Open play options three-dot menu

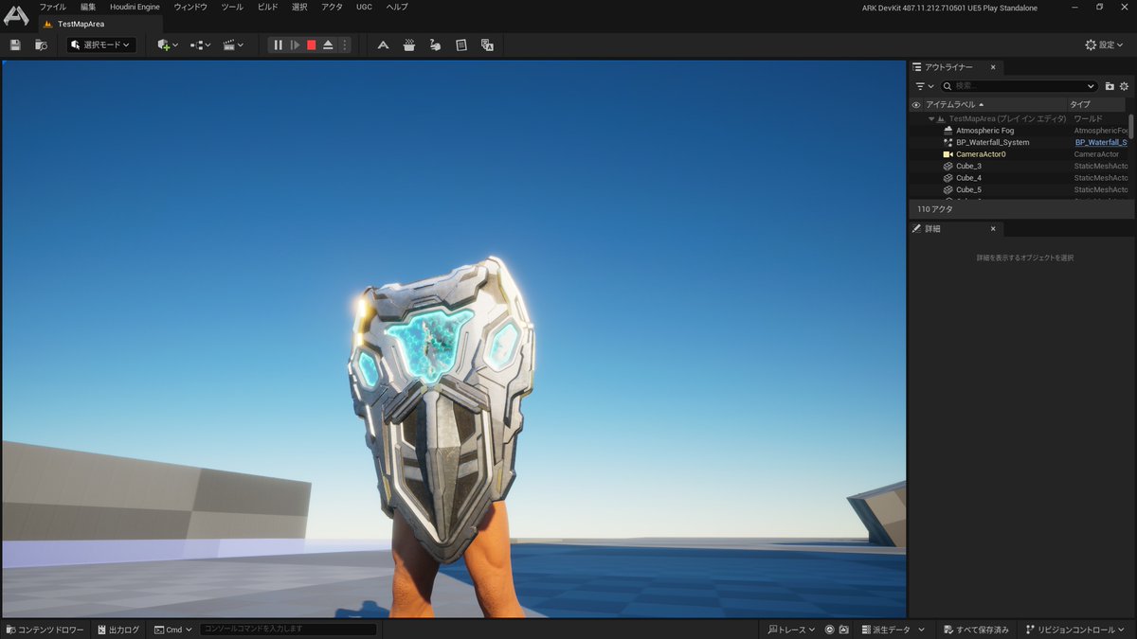click(x=344, y=44)
